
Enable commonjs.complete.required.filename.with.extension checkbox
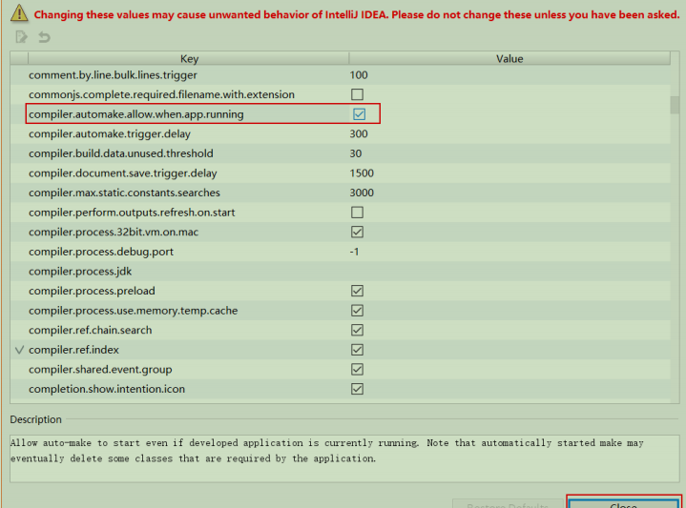tap(357, 94)
